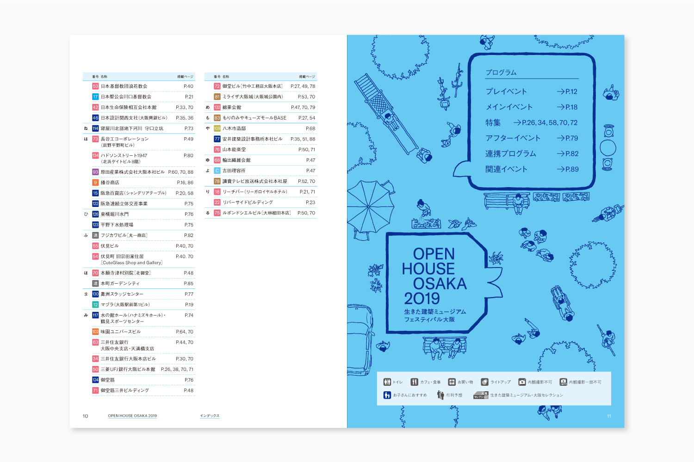Open 特集 section pages P.26, 34, 58, 70, 72
694x462 pixels.
point(532,122)
